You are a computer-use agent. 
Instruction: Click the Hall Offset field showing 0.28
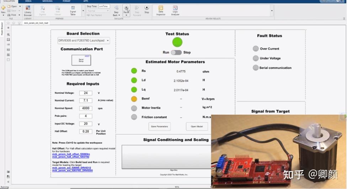coord(86,132)
